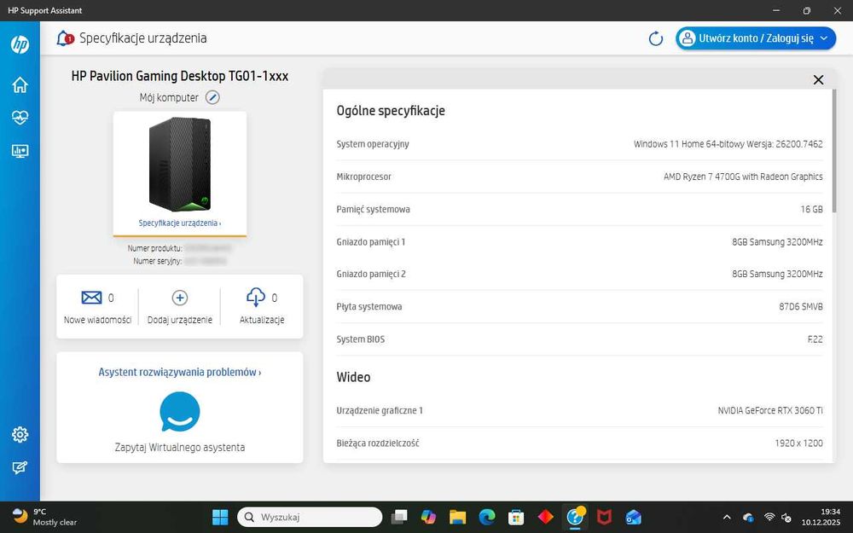Click the refresh icon in the header
This screenshot has width=853, height=533.
pos(655,38)
